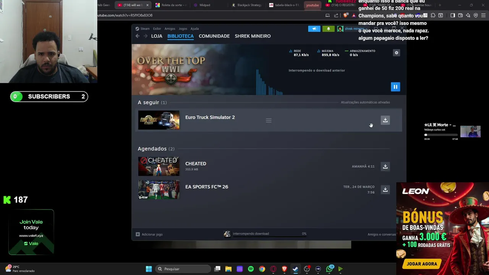Click the Brave Shields icon in address bar
This screenshot has width=489, height=275.
point(346,15)
